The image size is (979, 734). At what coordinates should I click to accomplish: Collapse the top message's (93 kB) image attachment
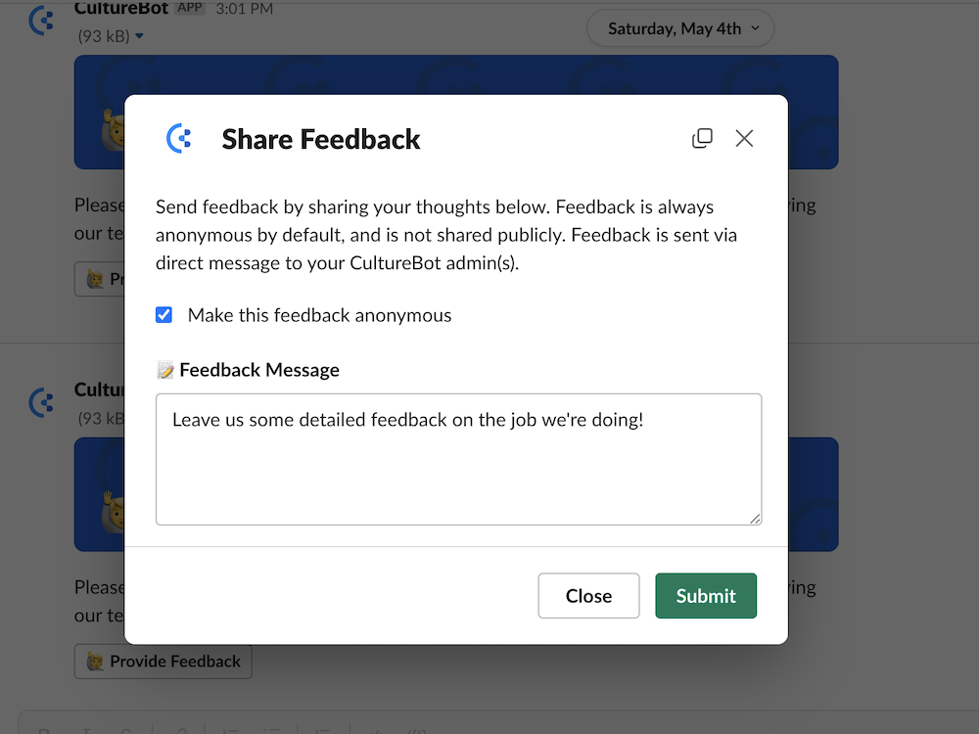(x=139, y=36)
